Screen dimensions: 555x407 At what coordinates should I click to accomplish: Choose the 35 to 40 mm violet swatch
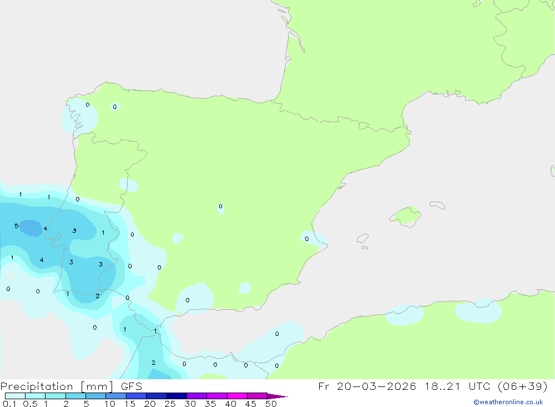pyautogui.click(x=217, y=396)
